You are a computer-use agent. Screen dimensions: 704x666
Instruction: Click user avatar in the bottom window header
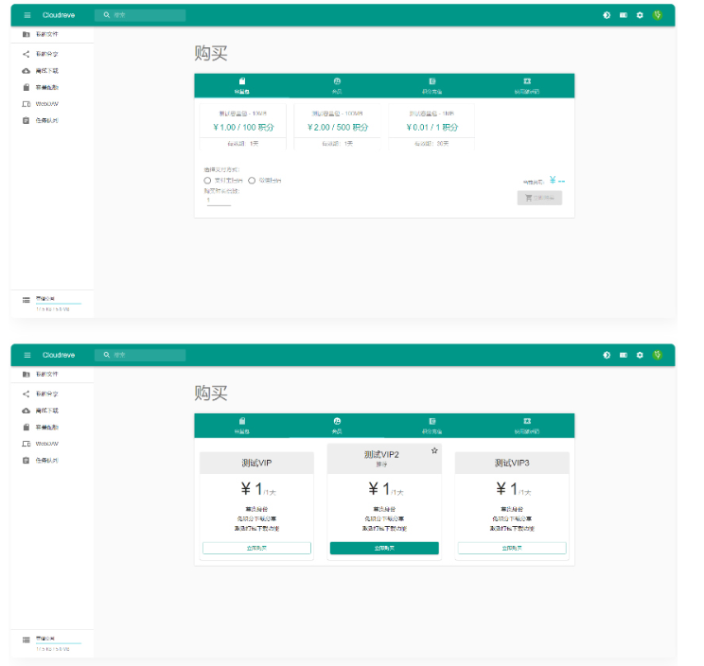[x=658, y=355]
